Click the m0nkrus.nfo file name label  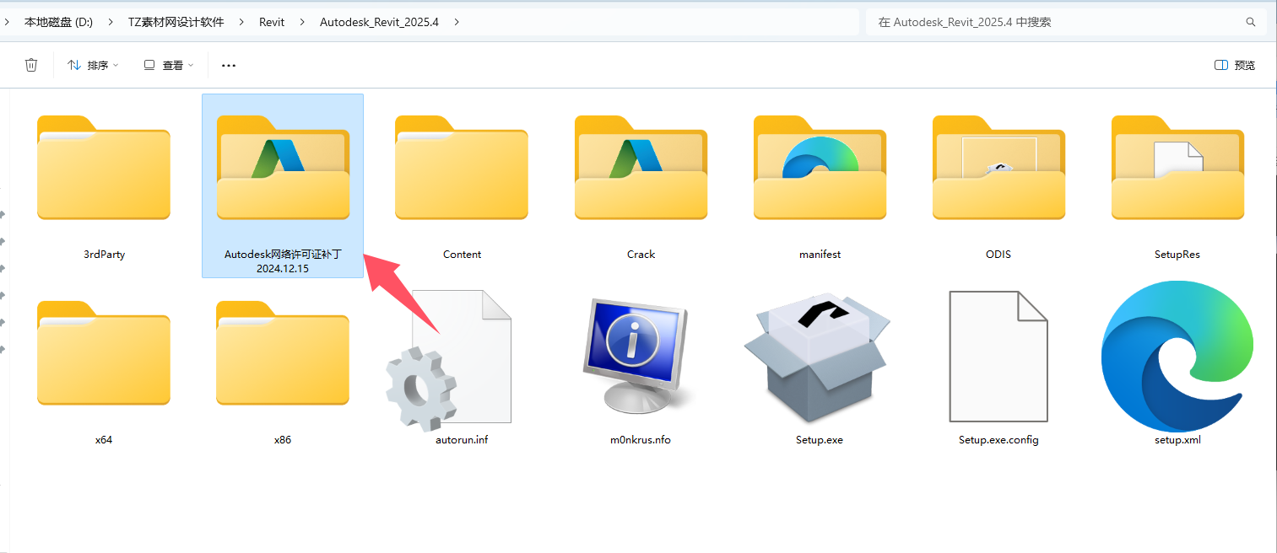pos(641,439)
